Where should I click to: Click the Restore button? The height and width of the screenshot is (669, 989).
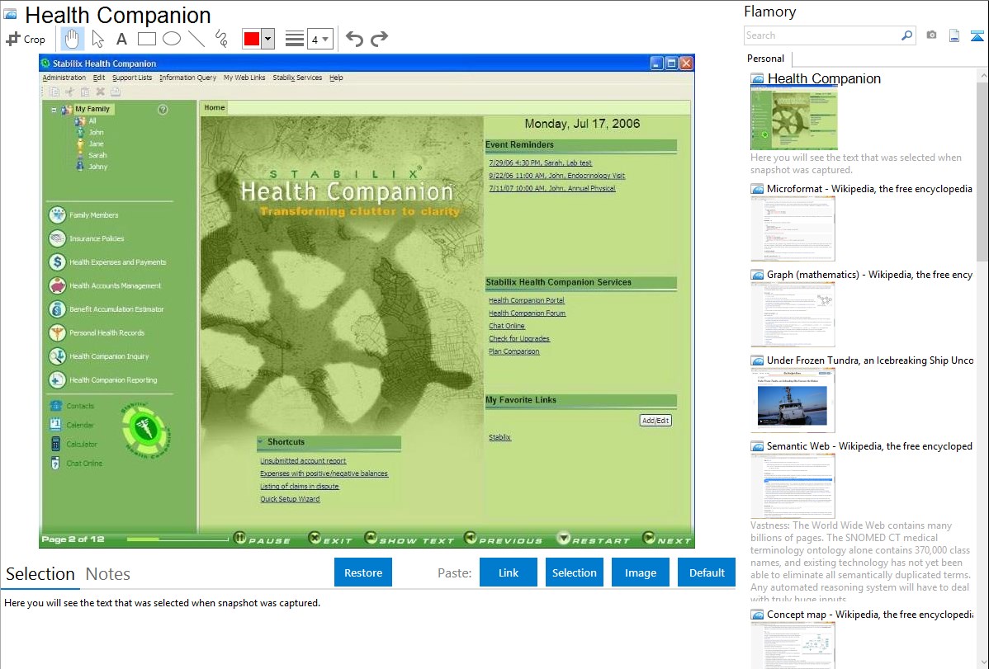[x=363, y=572]
